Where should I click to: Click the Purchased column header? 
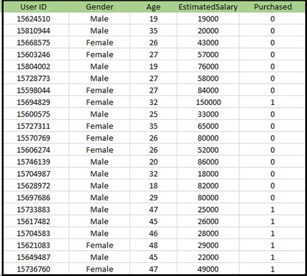[x=273, y=7]
